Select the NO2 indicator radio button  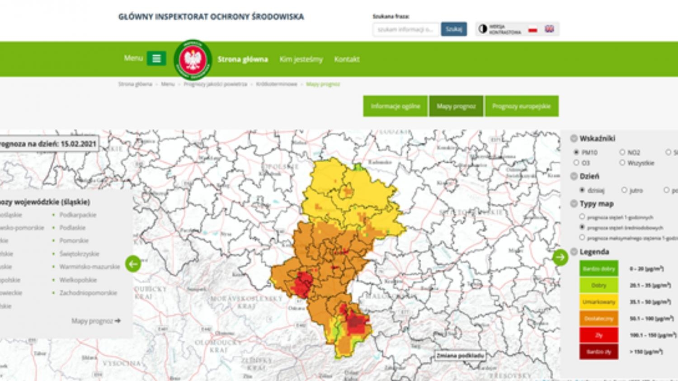(622, 152)
